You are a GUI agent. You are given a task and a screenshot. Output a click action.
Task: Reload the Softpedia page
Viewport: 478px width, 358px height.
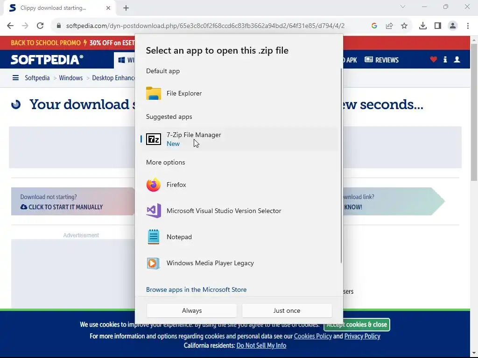point(40,26)
